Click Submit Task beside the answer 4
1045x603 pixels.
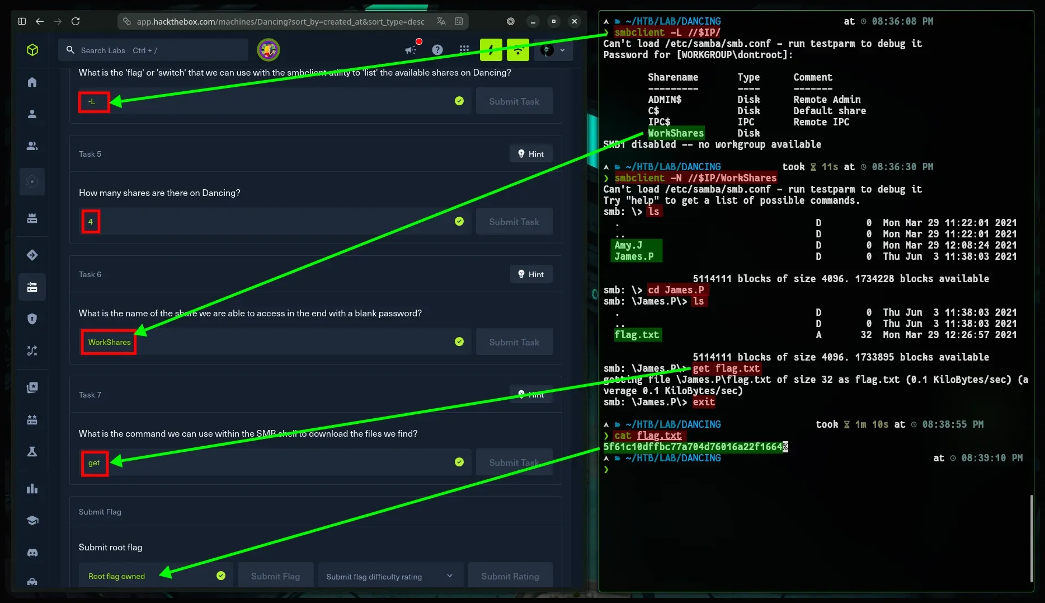click(514, 222)
